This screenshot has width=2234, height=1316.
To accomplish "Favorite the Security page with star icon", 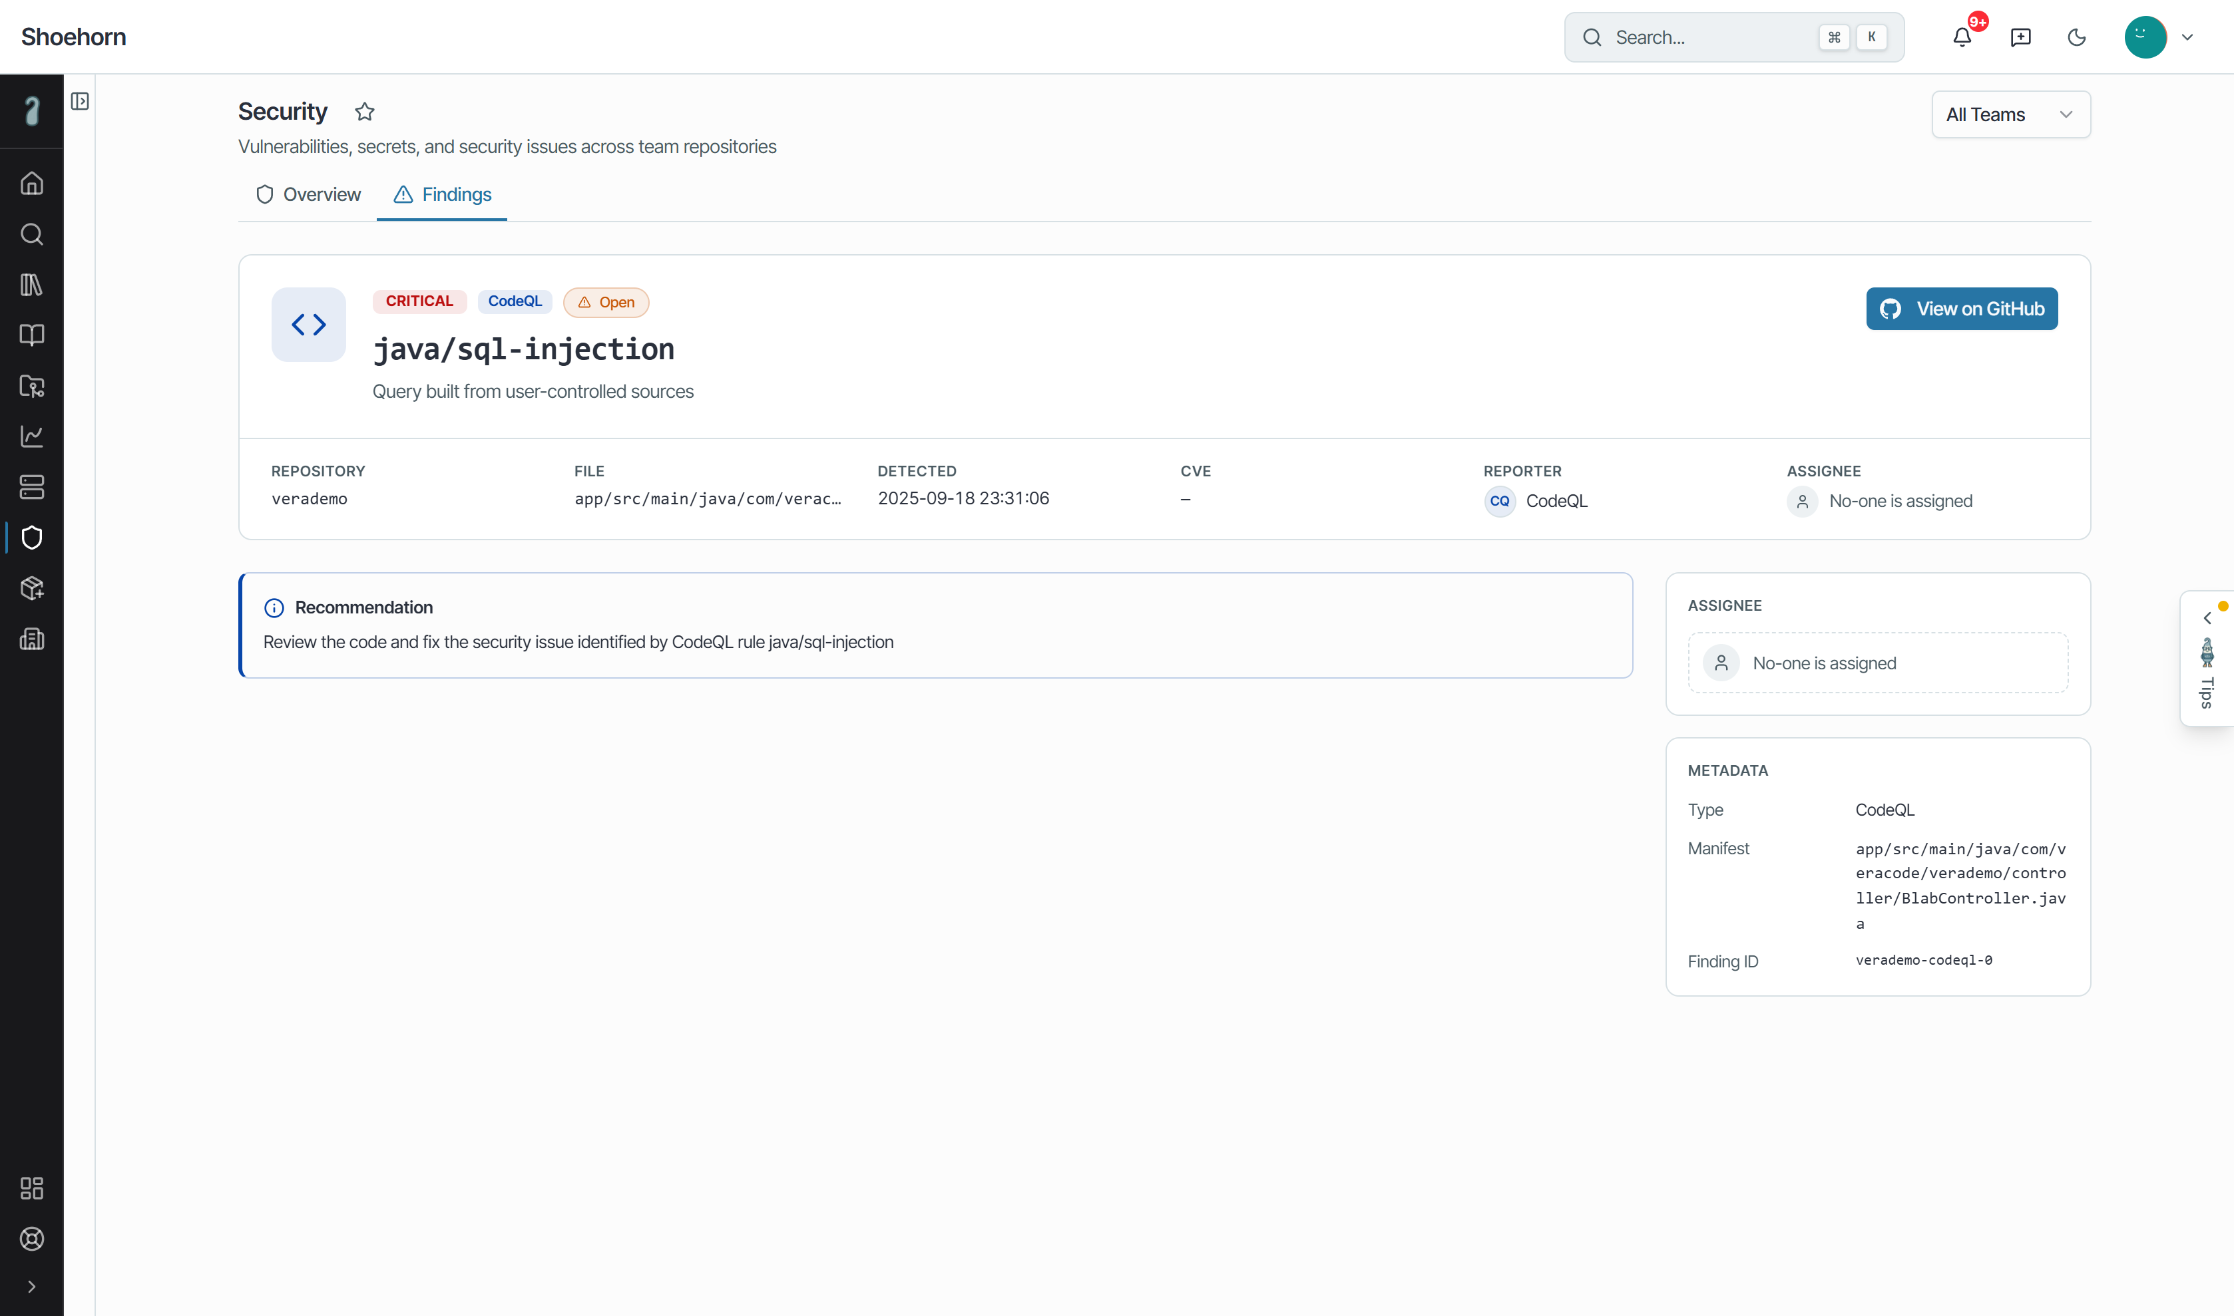I will pyautogui.click(x=365, y=112).
